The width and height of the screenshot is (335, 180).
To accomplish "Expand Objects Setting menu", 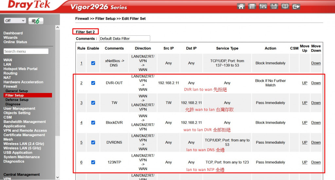I will point(17,113).
